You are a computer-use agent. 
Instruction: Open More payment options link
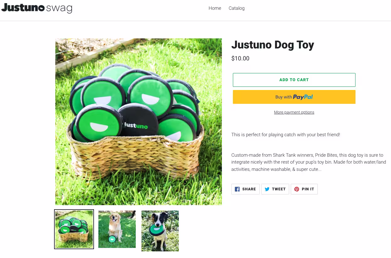pyautogui.click(x=294, y=112)
